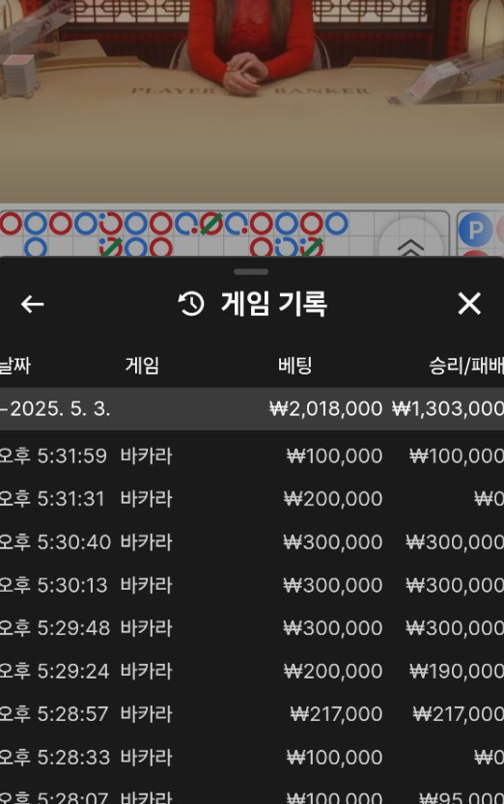Click the history clock icon in the title
The height and width of the screenshot is (804, 504).
(x=191, y=303)
